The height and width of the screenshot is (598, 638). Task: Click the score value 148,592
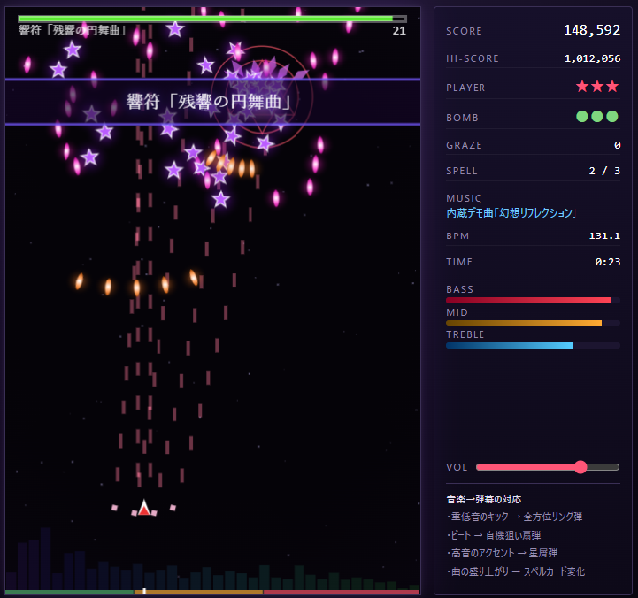(x=592, y=30)
